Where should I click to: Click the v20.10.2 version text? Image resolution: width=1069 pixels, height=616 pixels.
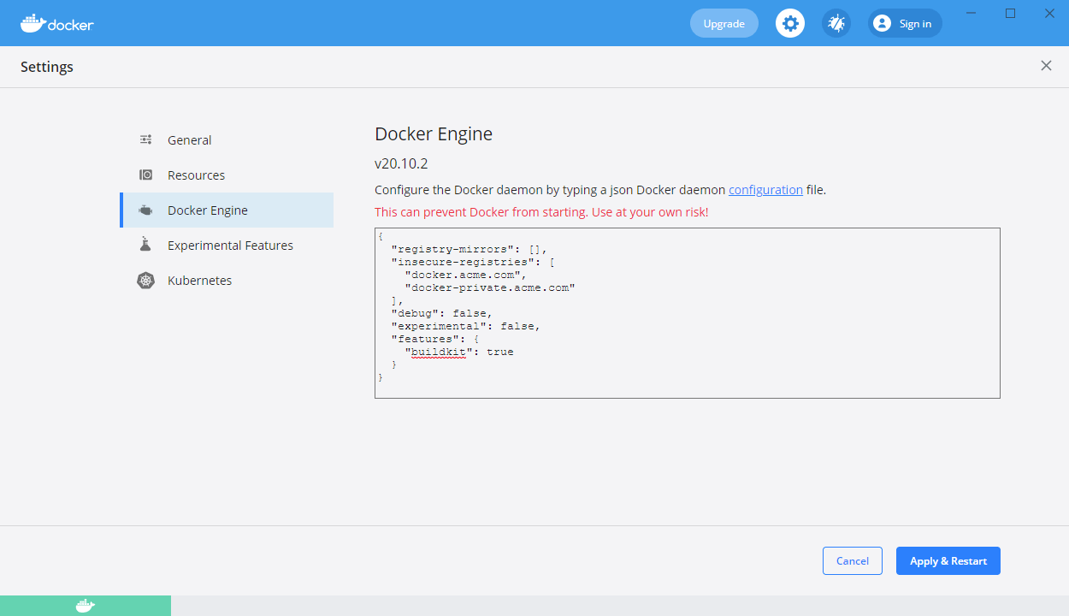401,163
